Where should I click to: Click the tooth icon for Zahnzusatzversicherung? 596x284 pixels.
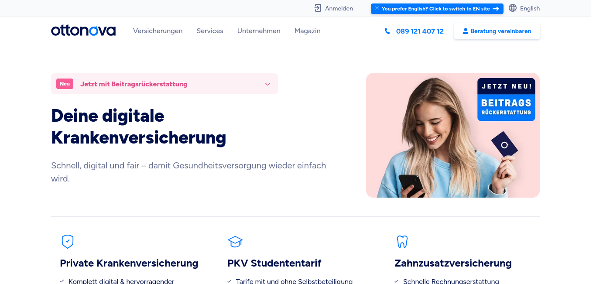pos(402,241)
